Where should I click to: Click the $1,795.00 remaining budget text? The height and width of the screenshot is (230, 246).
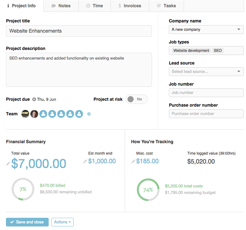point(190,193)
